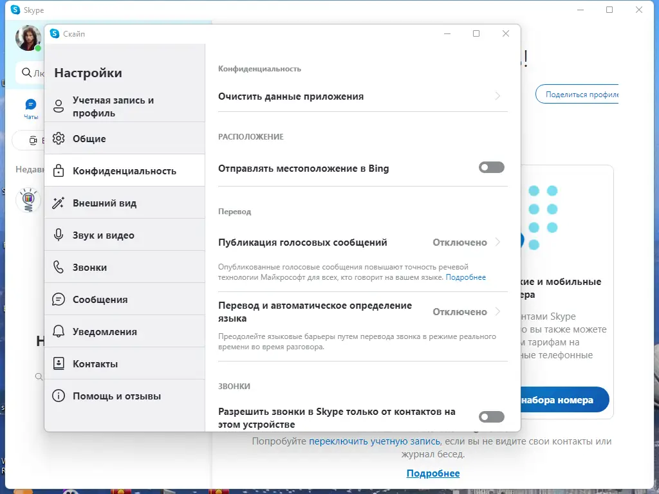Select the Конфиденциальность lock icon
The image size is (659, 494).
click(x=58, y=170)
